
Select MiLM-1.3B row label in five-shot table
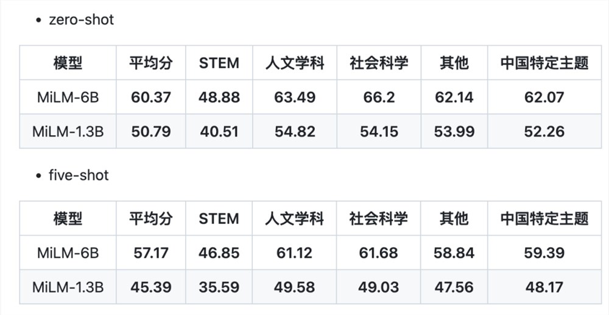pyautogui.click(x=68, y=287)
